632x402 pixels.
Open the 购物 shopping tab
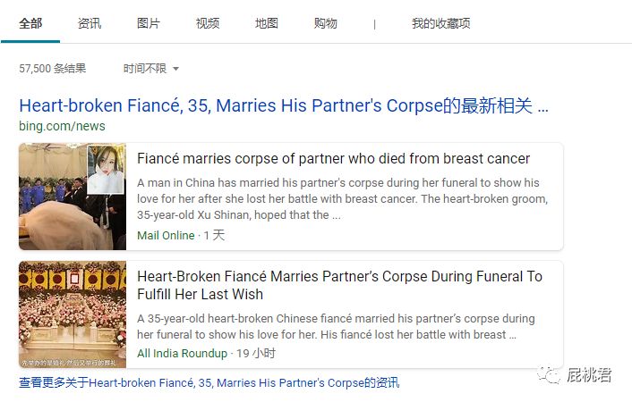click(x=325, y=23)
